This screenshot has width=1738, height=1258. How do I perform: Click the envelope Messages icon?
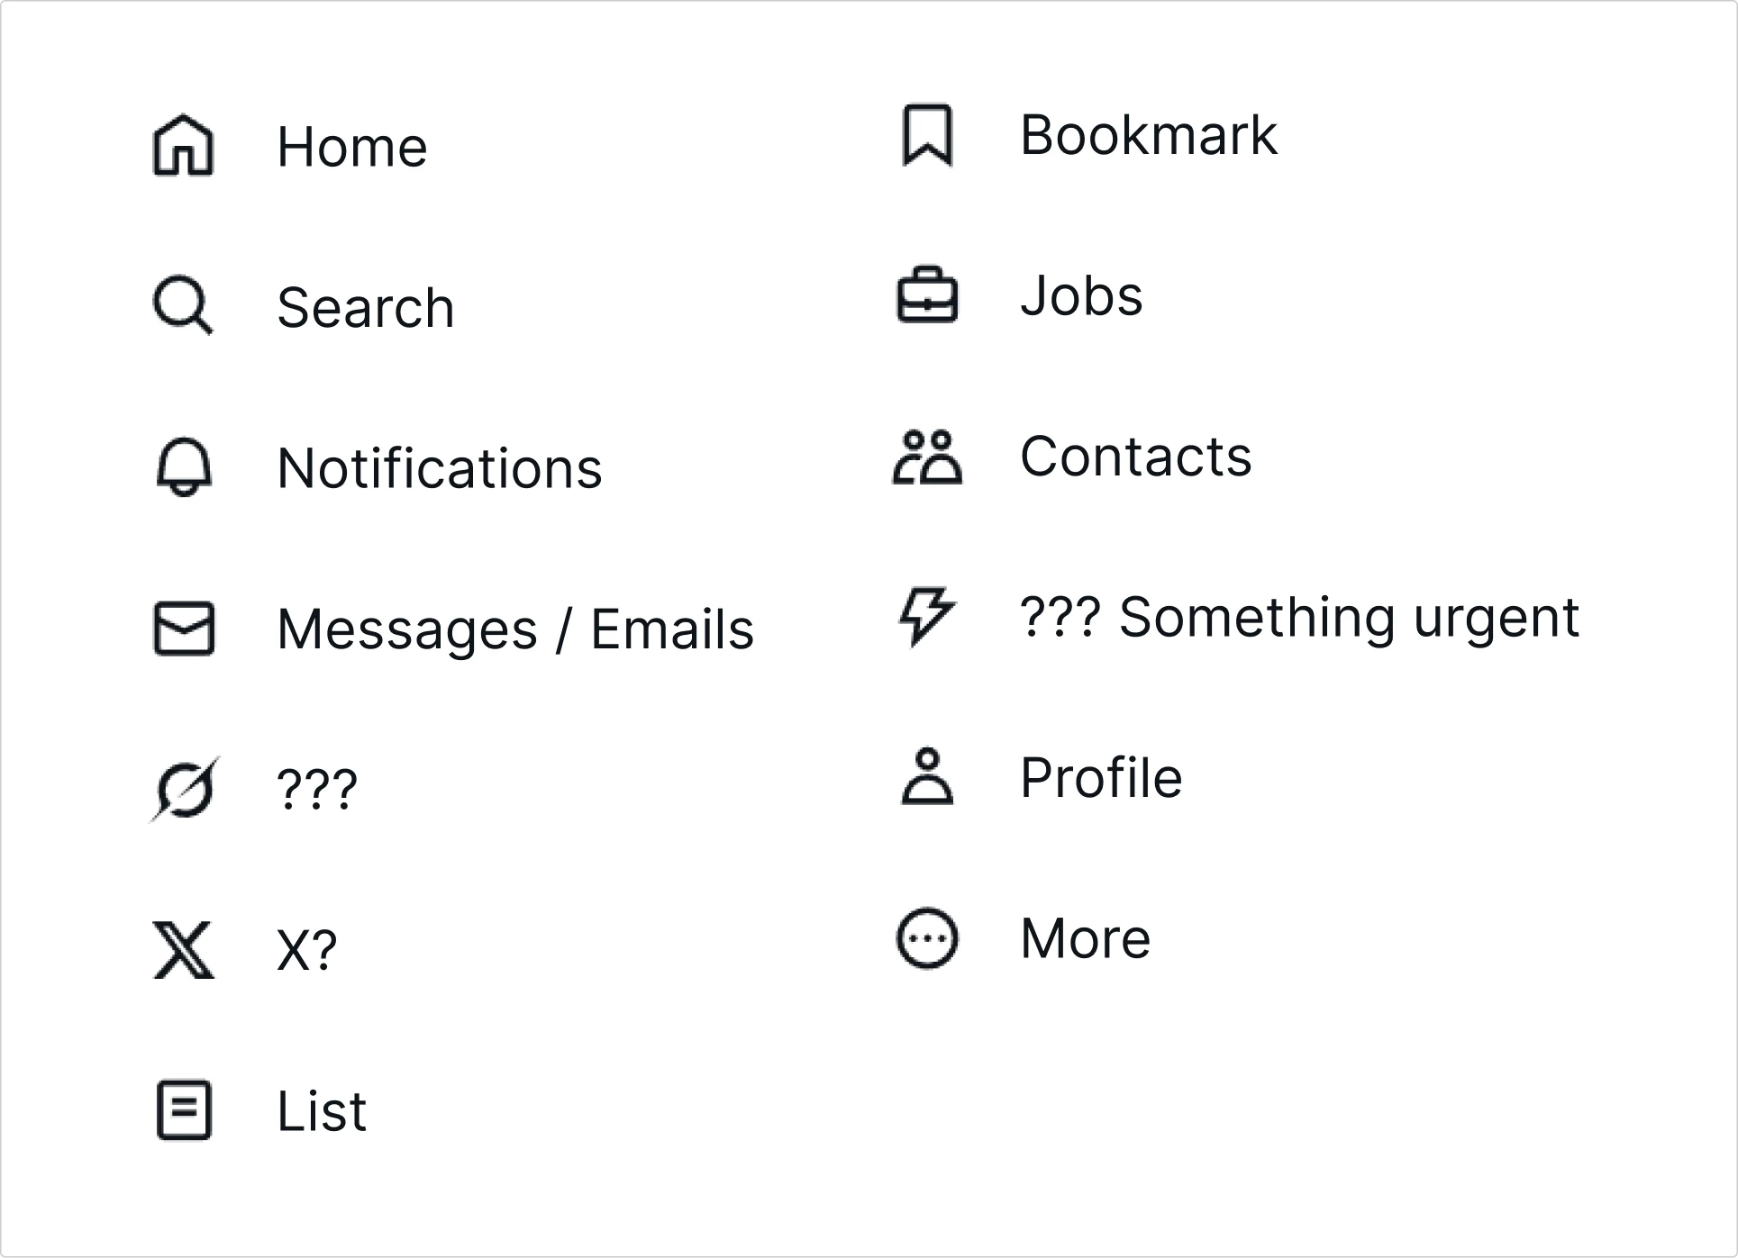point(184,628)
